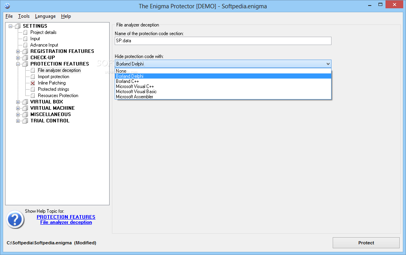Select the Input tree item
This screenshot has height=255, width=406.
coord(35,39)
